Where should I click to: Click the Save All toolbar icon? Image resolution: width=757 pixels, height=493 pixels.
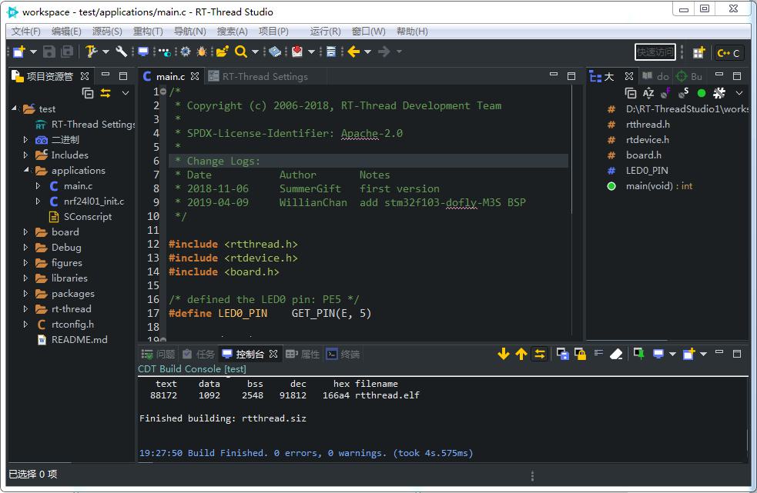click(67, 52)
